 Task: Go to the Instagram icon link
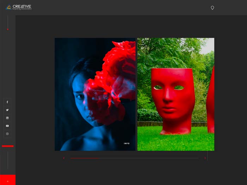[x=7, y=134]
